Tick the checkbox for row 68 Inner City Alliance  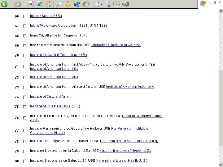[24, 36]
